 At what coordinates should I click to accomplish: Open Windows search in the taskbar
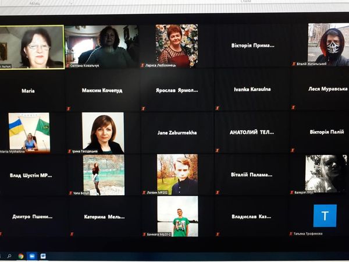pos(9,256)
